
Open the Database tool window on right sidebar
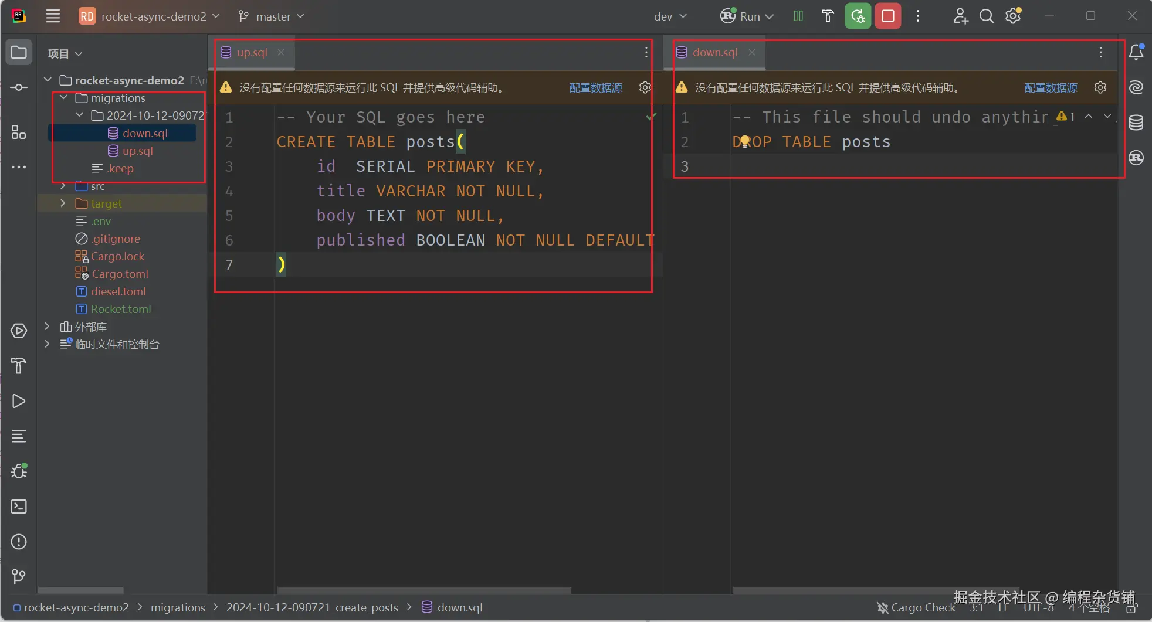pos(1136,123)
